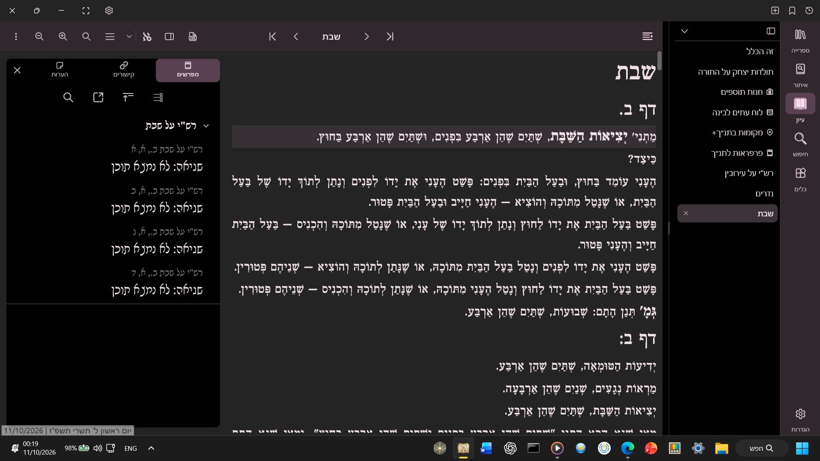Open the ספרייה library sidebar icon

pos(800,40)
